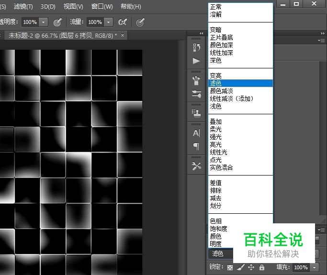
Task: Open the Character panel icon
Action: 196,133
